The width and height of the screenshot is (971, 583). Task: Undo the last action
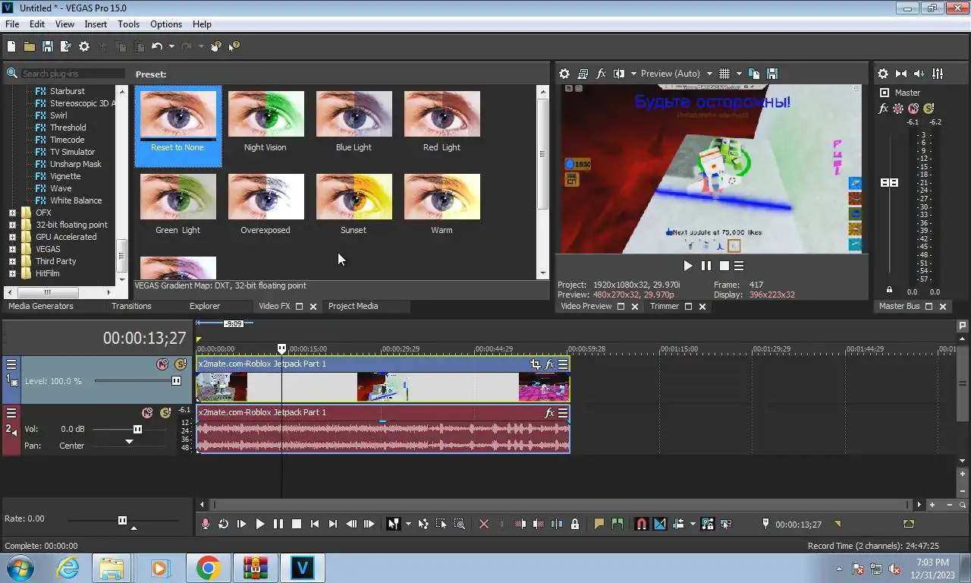pos(156,46)
